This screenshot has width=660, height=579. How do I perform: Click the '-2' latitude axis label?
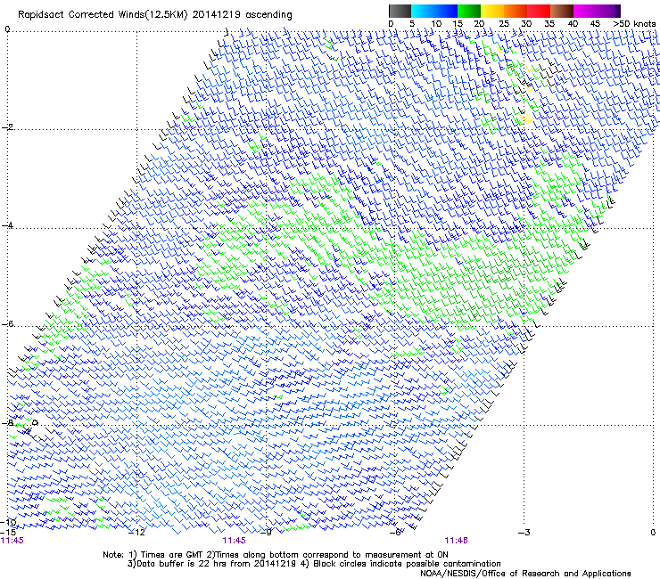pyautogui.click(x=7, y=127)
